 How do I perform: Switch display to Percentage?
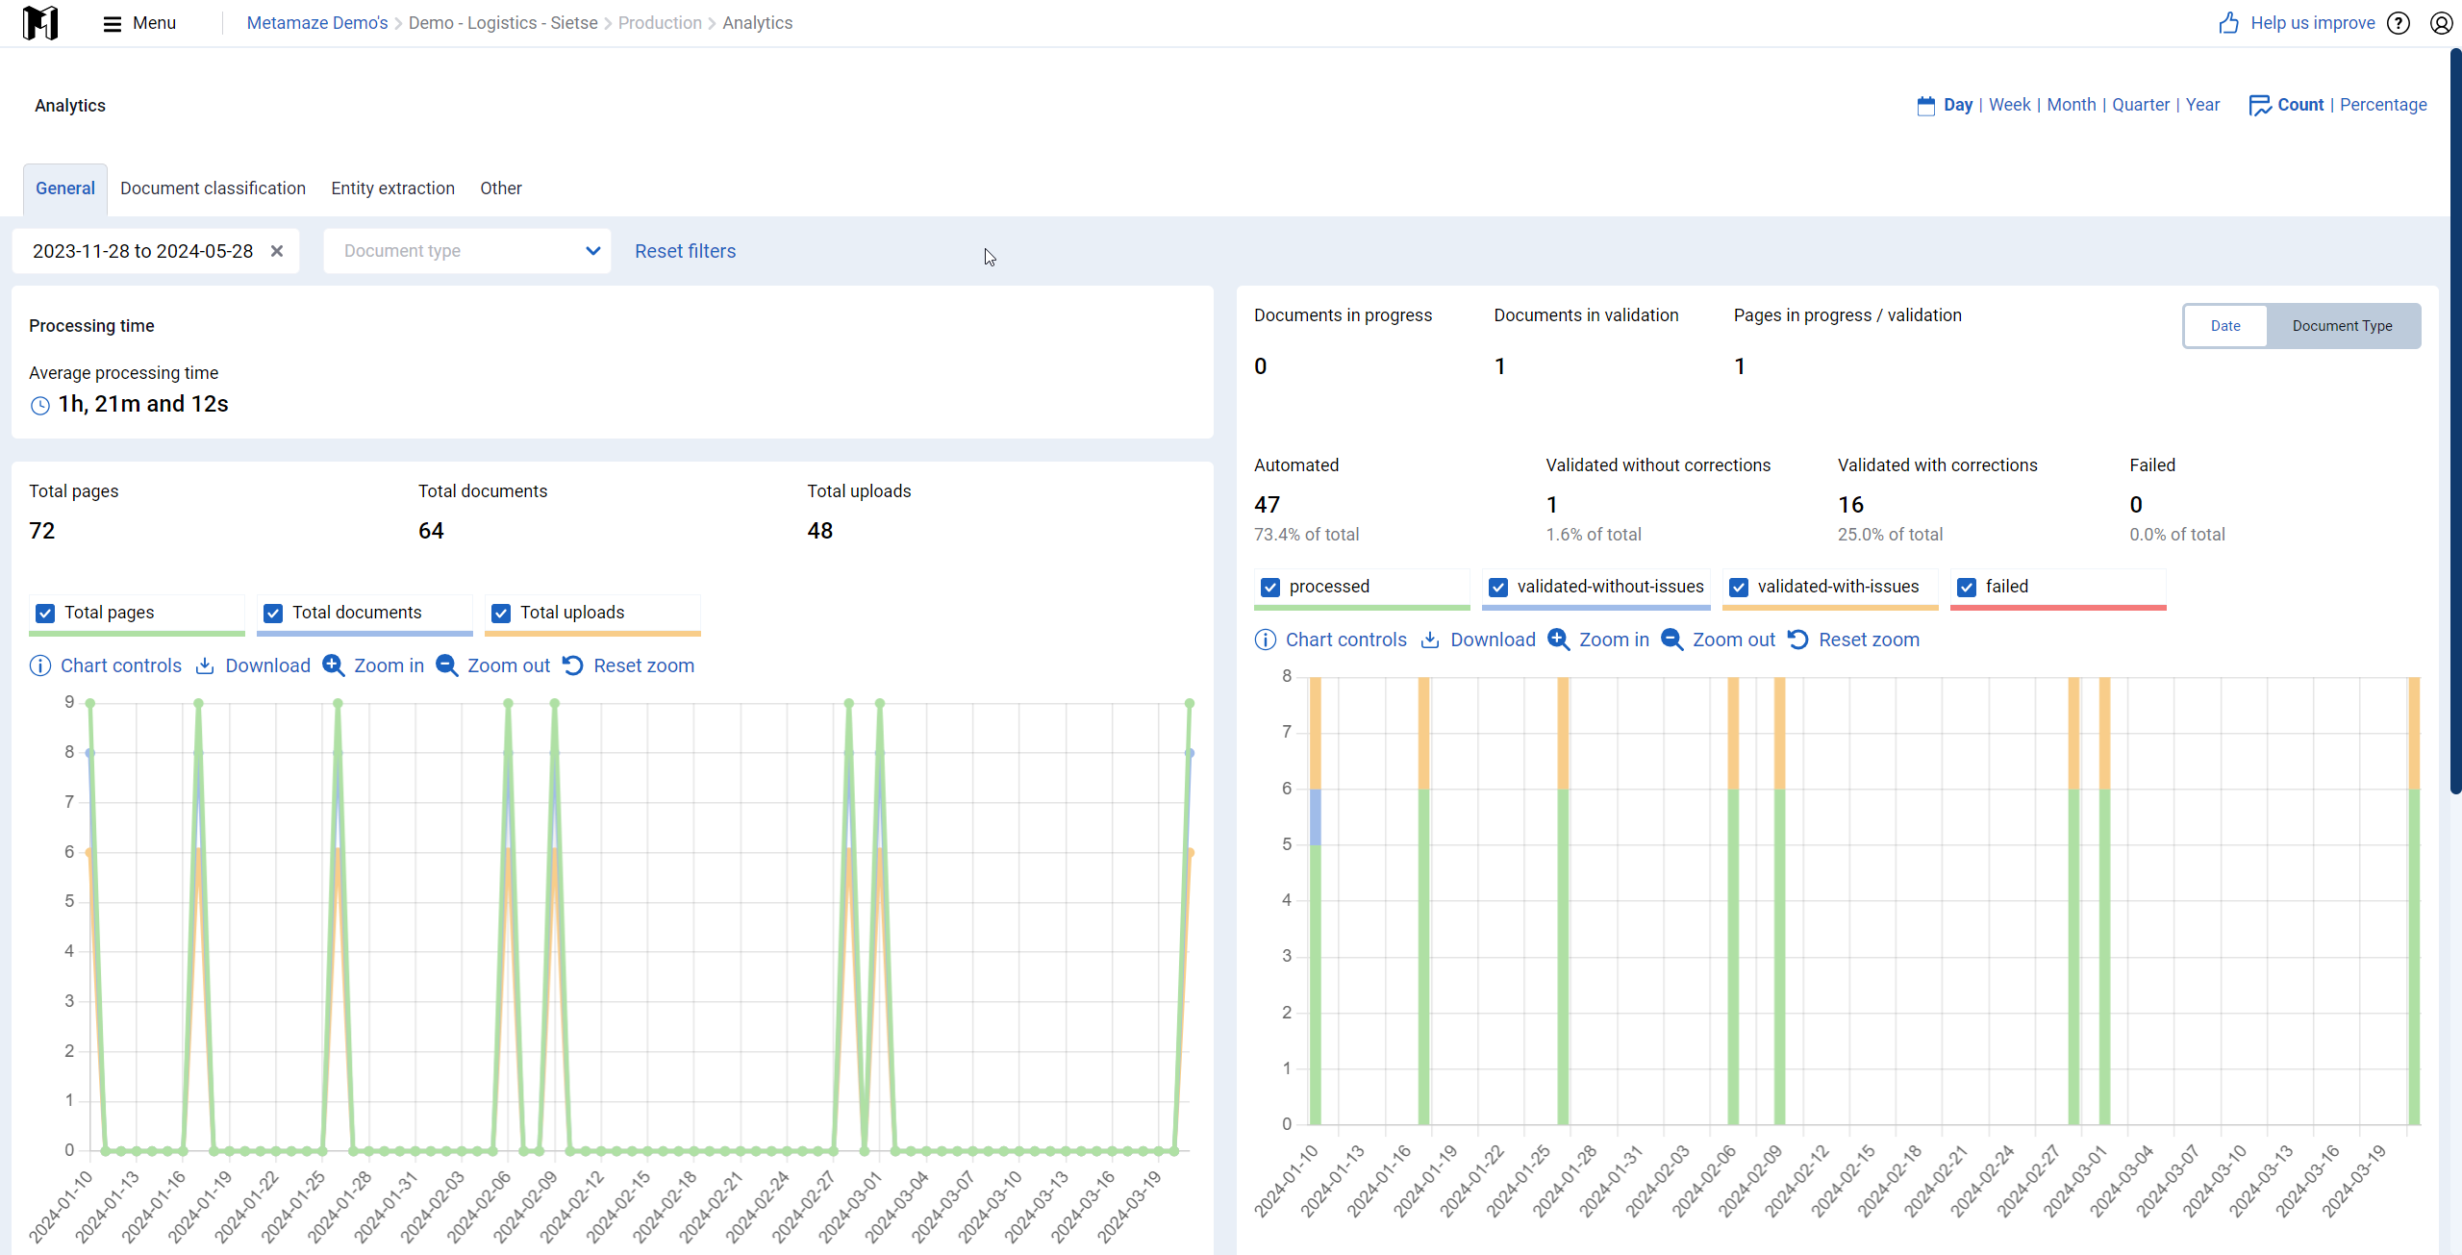click(2383, 105)
